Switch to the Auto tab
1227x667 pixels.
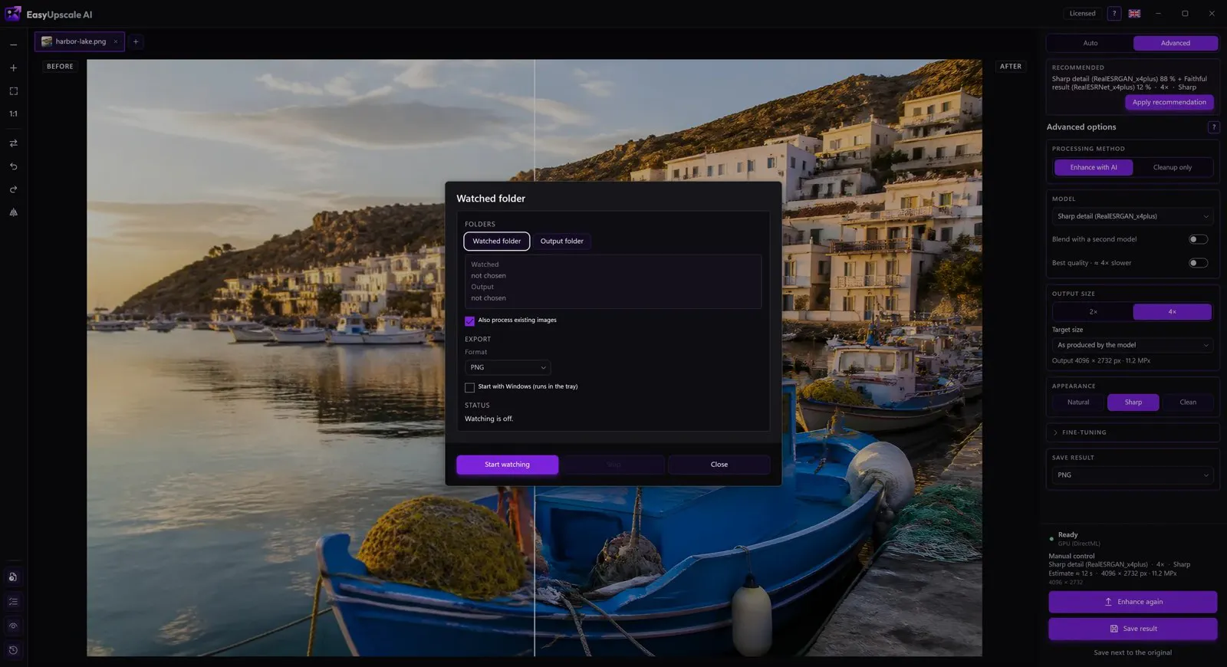click(x=1090, y=43)
